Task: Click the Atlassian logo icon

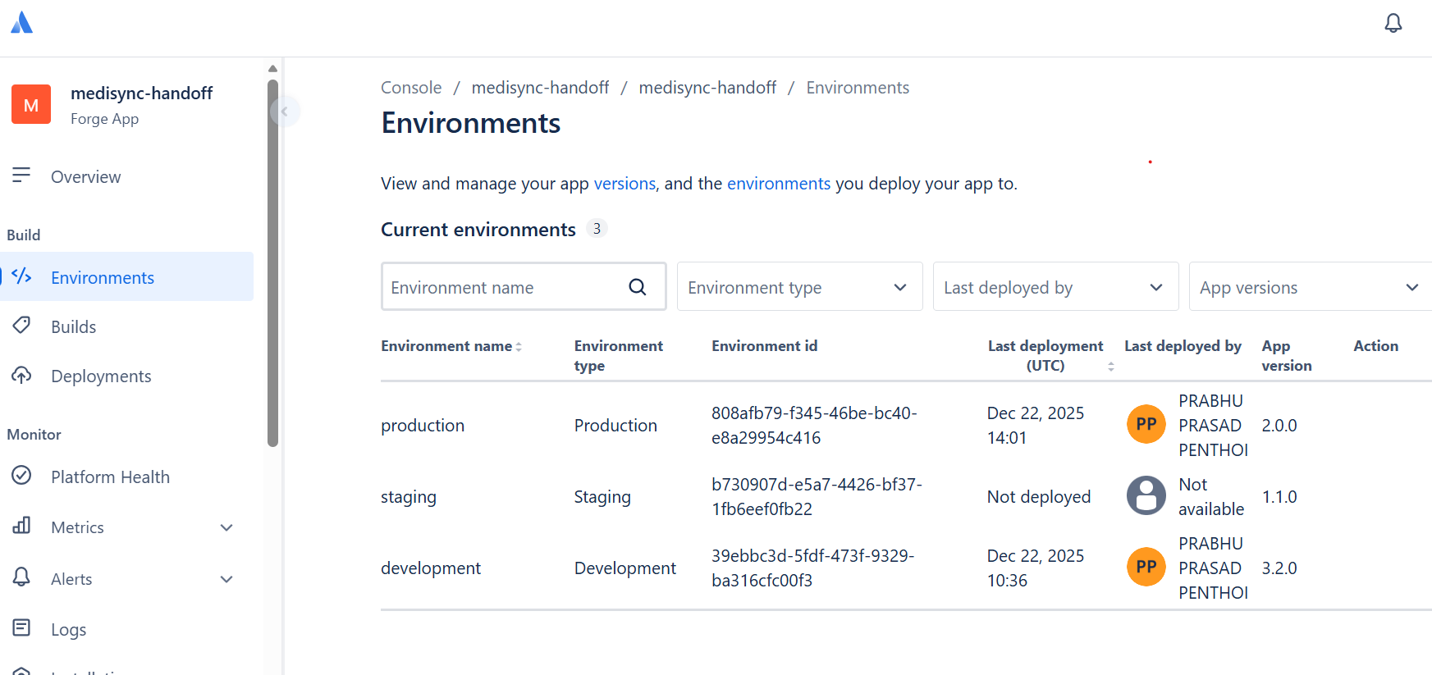Action: pyautogui.click(x=22, y=23)
